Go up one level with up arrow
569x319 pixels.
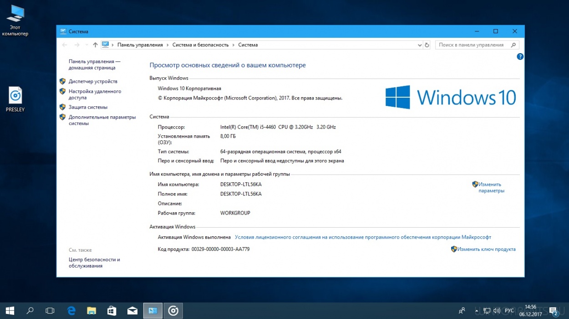pos(95,45)
